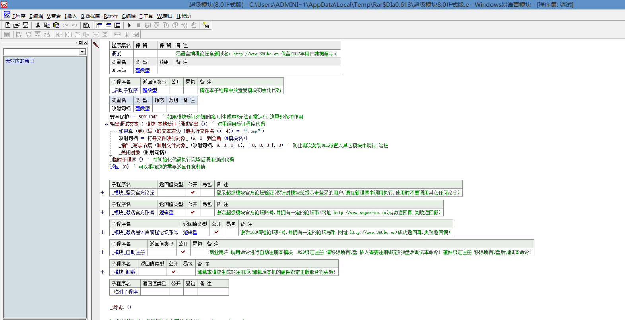
Task: Open the I.插入 menu
Action: [x=71, y=16]
